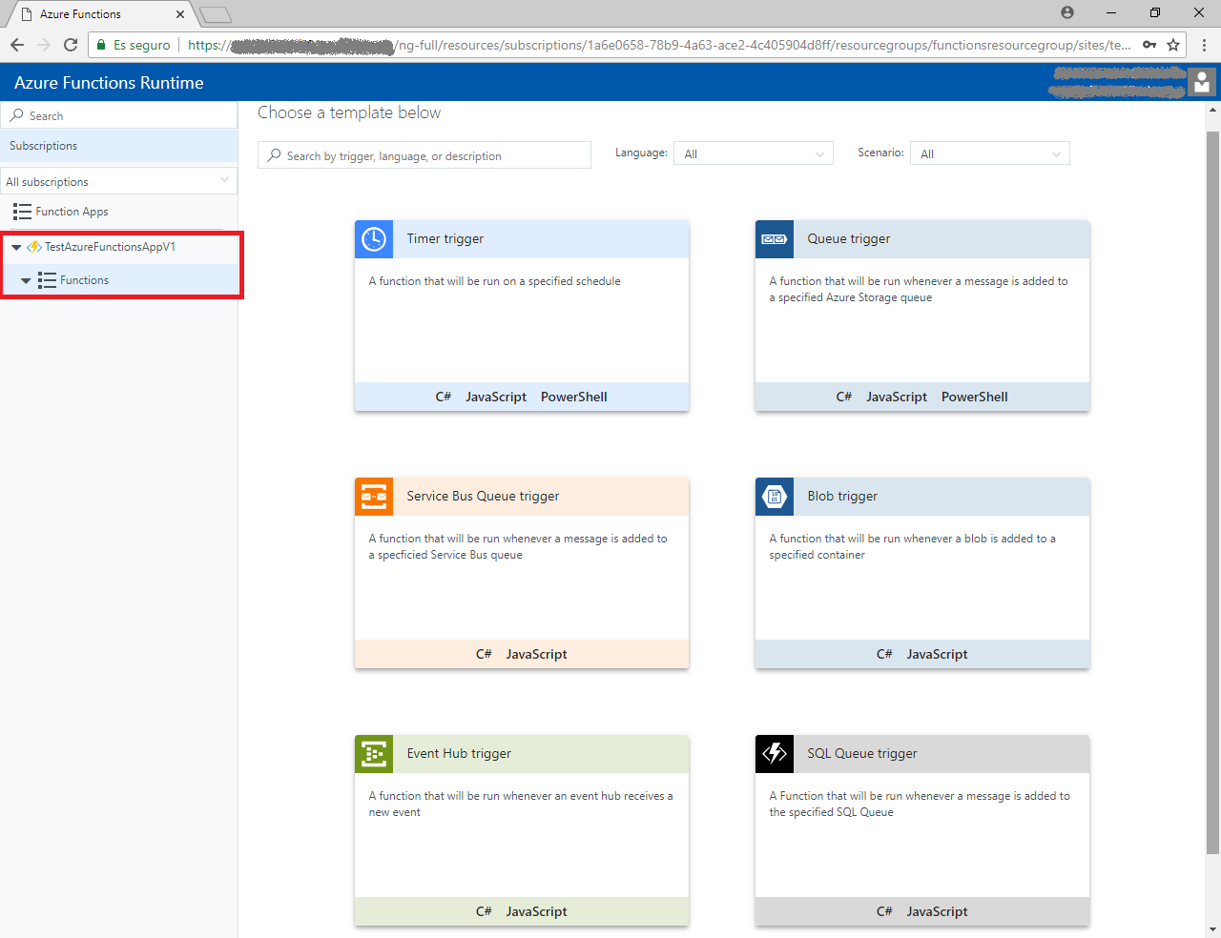Click the saved password key icon
The width and height of the screenshot is (1221, 938).
click(x=1149, y=45)
